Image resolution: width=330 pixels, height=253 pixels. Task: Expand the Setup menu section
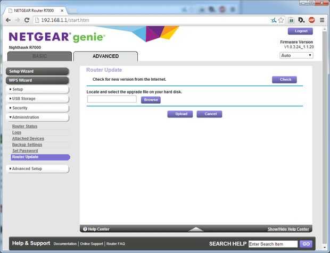click(x=38, y=89)
